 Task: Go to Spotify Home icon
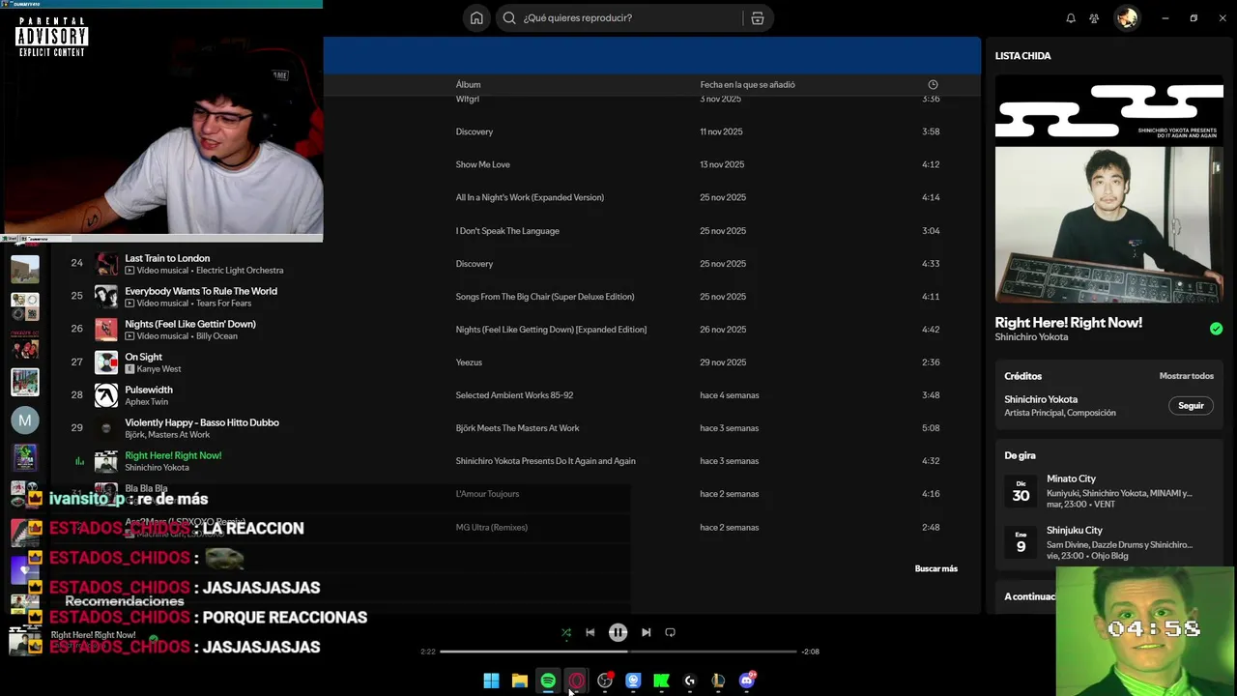tap(476, 18)
